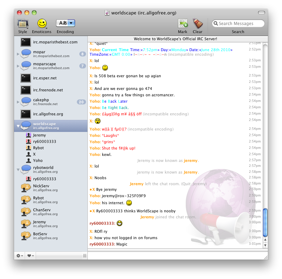
Task: Grab the sidebar resize handle
Action: point(85,256)
